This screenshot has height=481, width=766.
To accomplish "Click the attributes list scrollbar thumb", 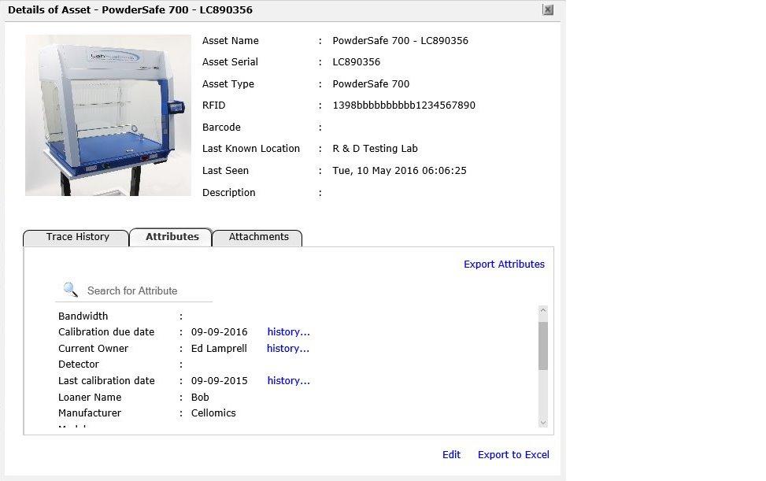I will tap(542, 346).
